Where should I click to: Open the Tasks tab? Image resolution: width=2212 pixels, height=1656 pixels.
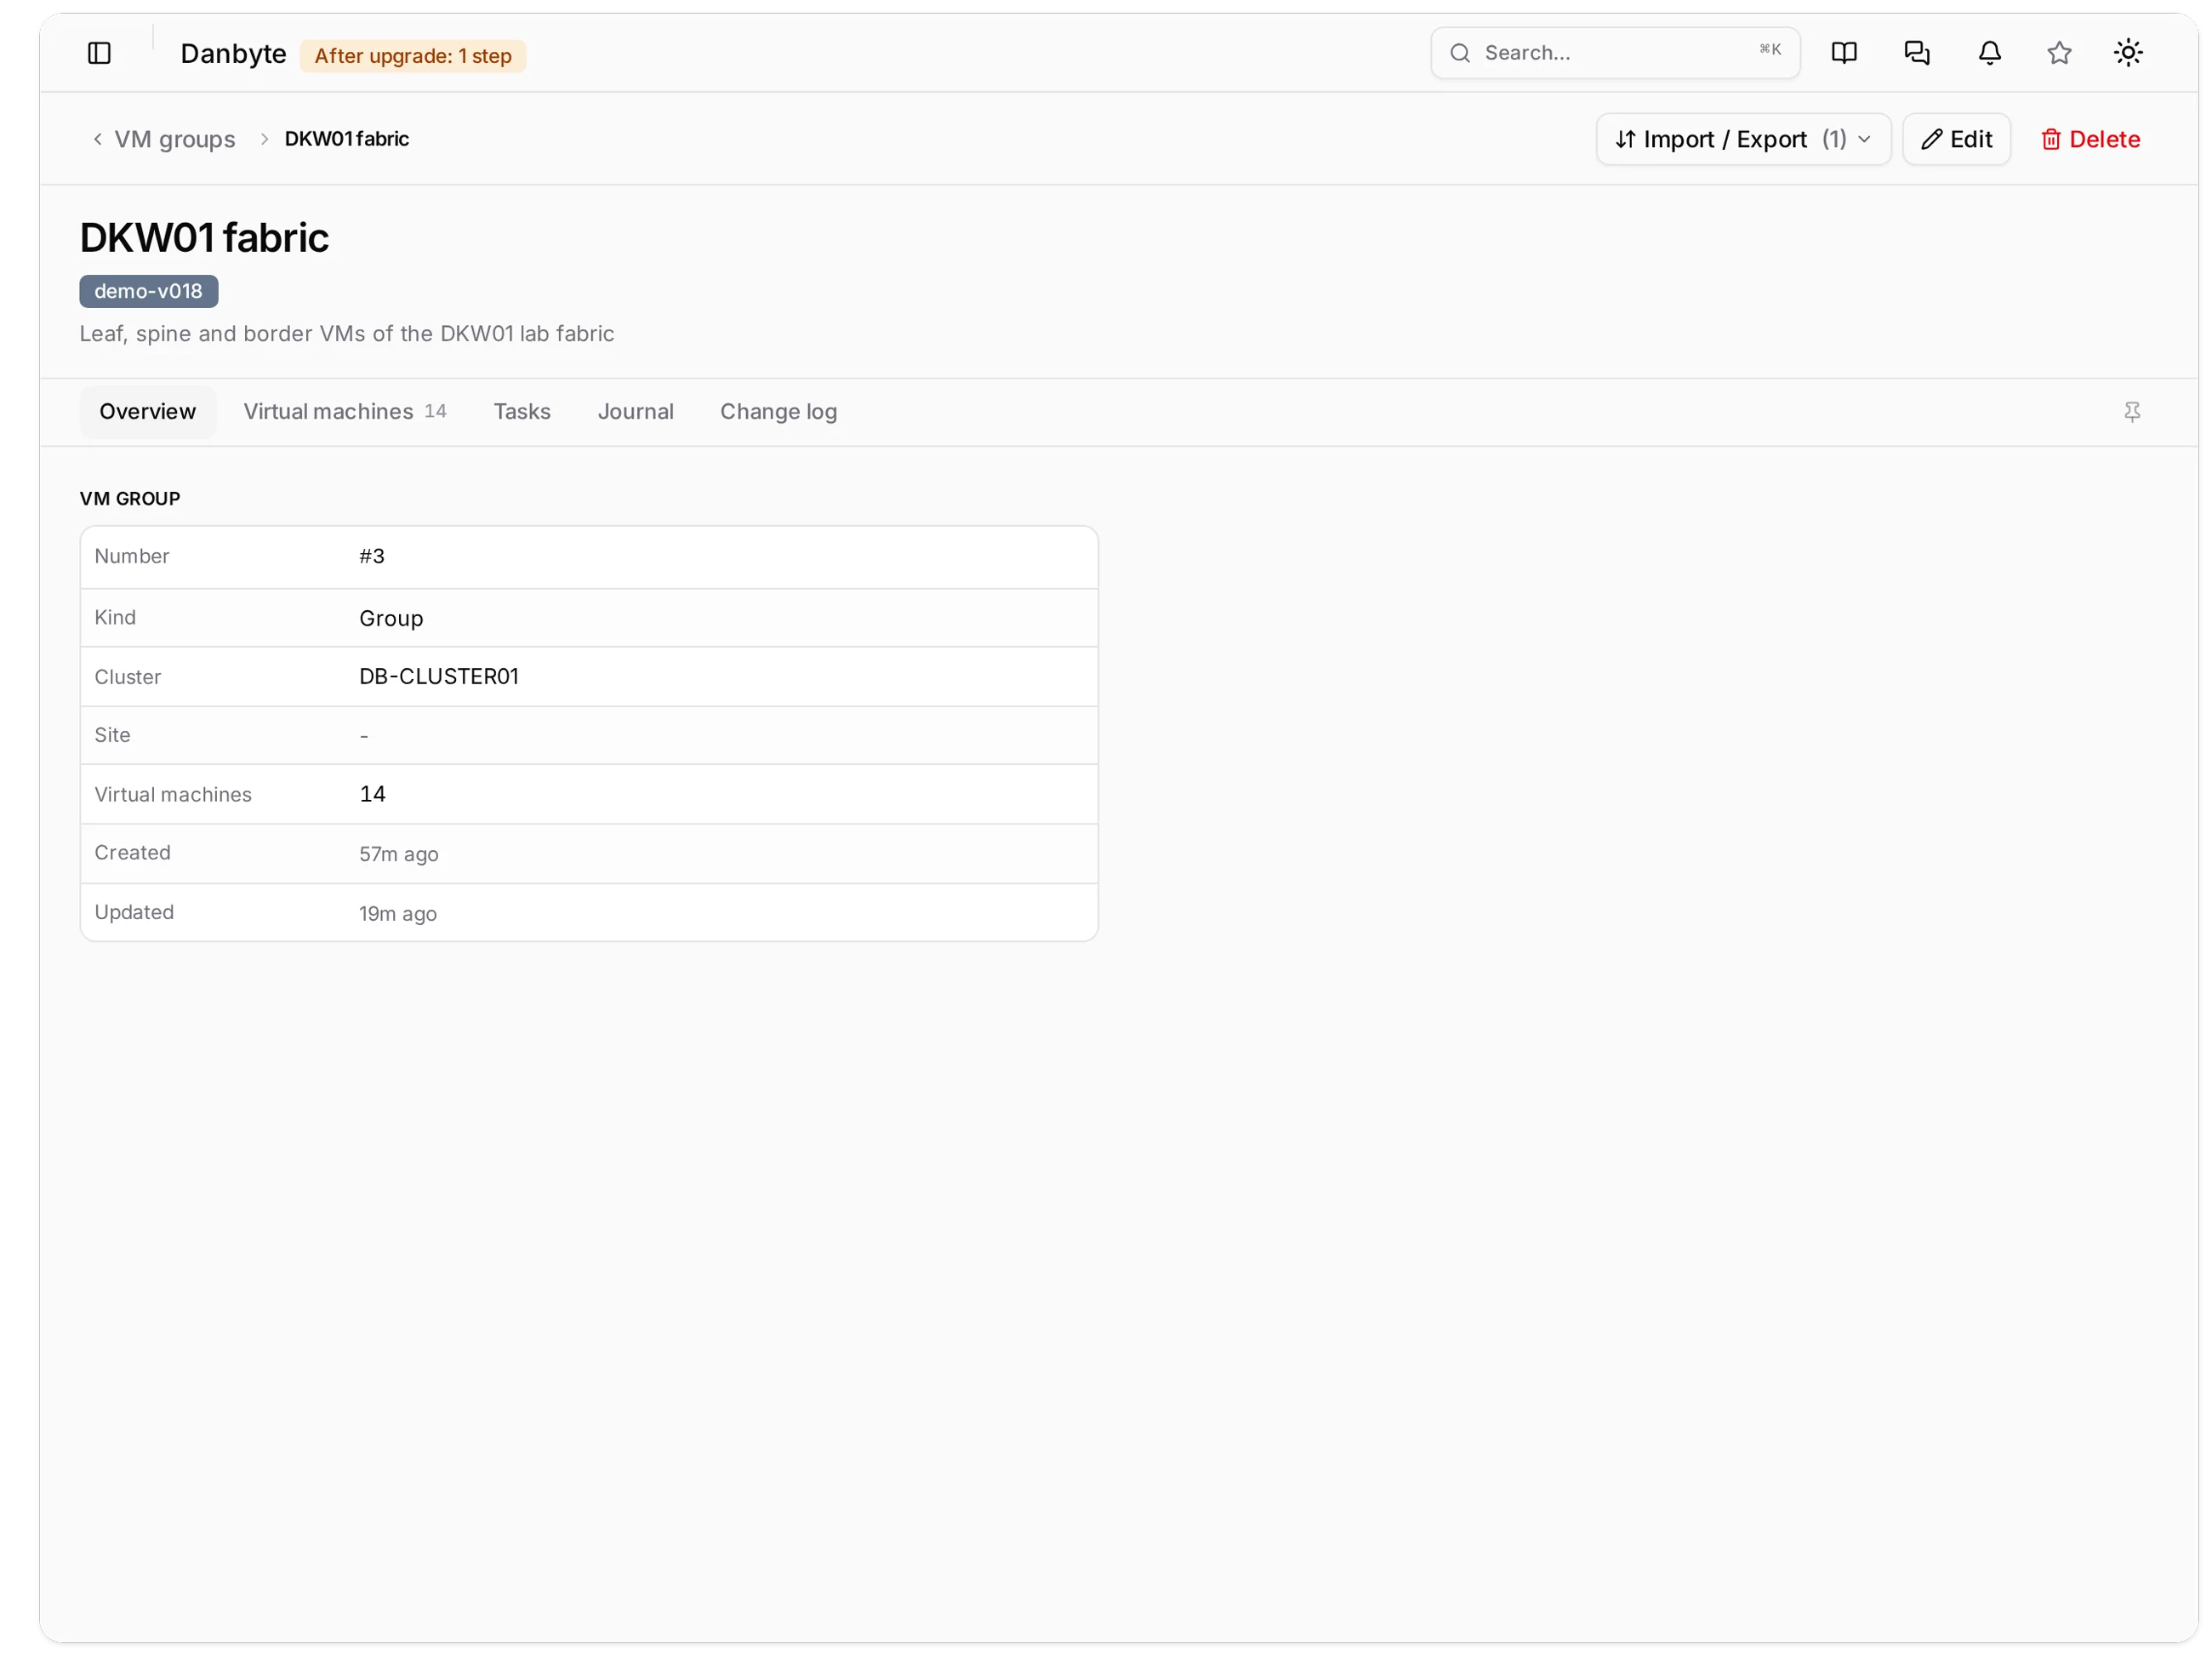pyautogui.click(x=522, y=412)
